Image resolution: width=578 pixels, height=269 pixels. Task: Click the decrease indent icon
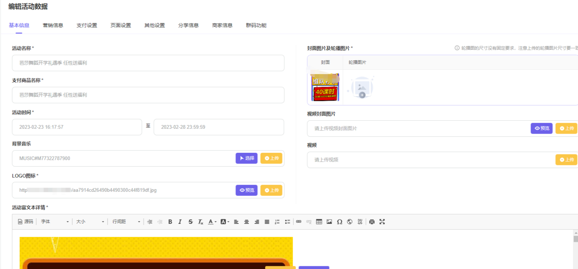click(160, 222)
